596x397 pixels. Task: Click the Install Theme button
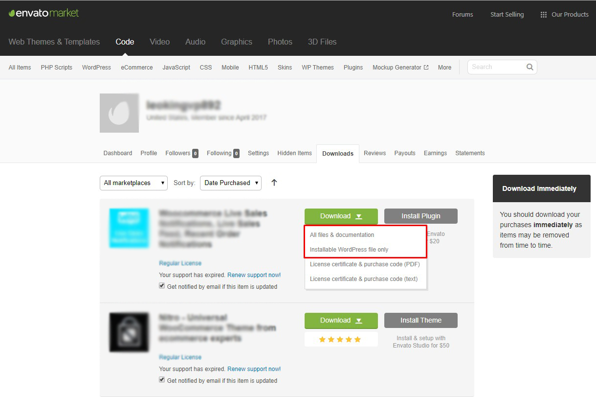(x=421, y=321)
